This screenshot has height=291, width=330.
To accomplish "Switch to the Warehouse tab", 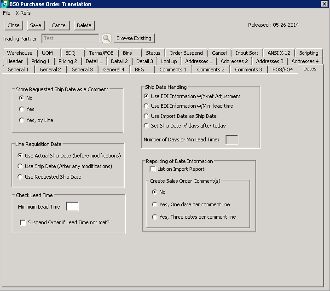I will pos(20,53).
